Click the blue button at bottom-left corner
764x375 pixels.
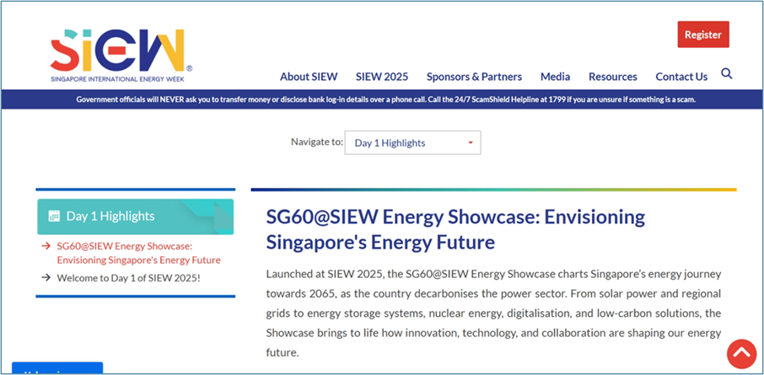click(57, 369)
